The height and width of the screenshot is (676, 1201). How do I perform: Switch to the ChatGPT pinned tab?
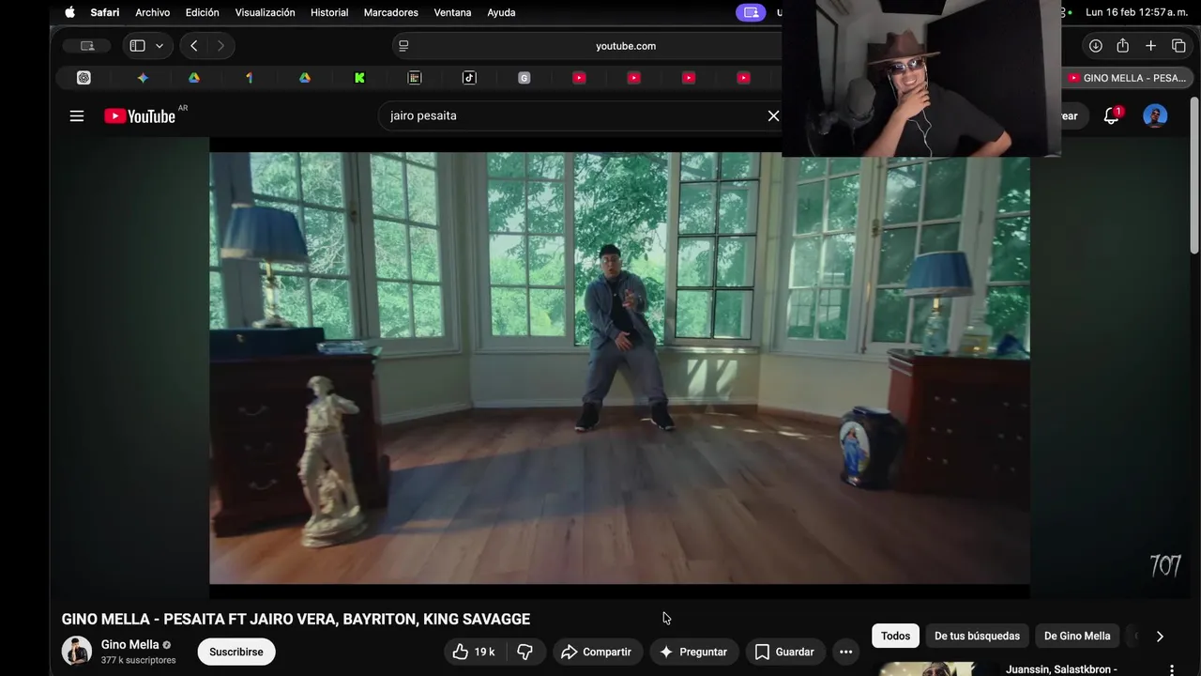click(84, 78)
